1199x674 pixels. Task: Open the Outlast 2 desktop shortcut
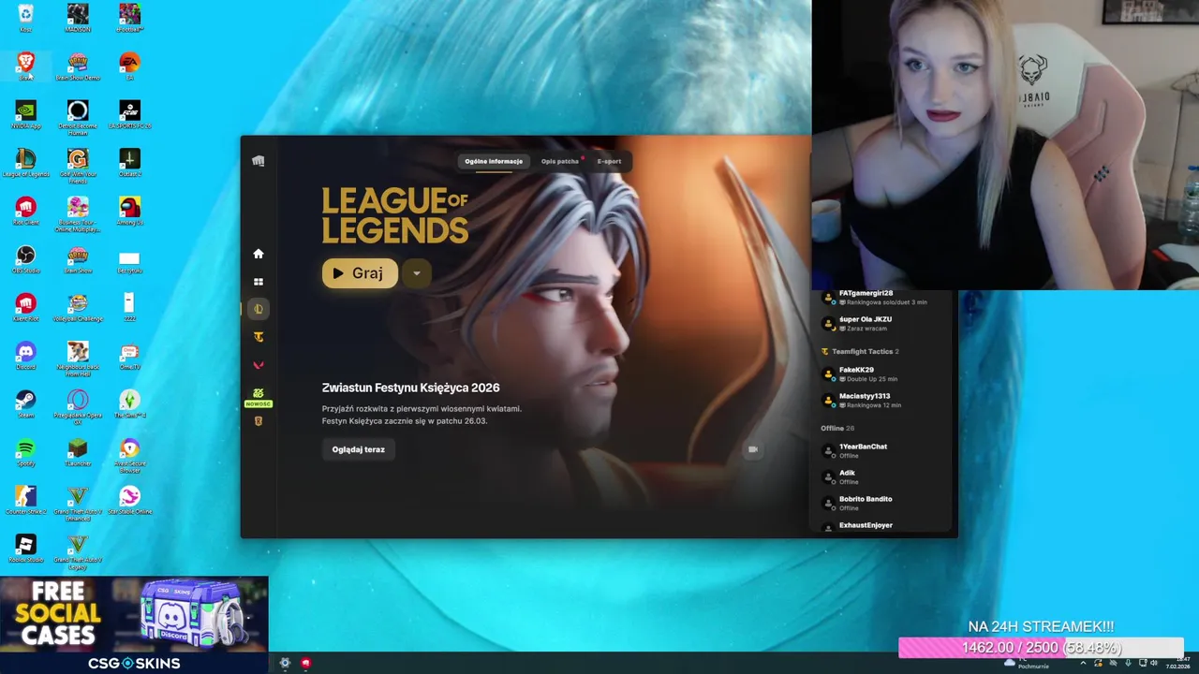[129, 163]
